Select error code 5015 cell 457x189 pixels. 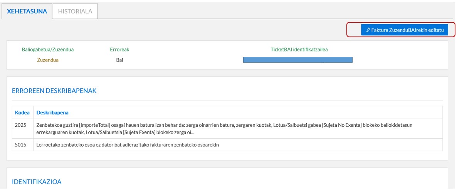pyautogui.click(x=21, y=145)
